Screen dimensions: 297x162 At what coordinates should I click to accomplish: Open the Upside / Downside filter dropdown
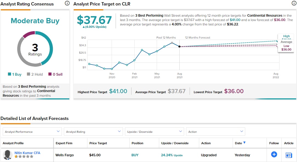click(x=154, y=132)
